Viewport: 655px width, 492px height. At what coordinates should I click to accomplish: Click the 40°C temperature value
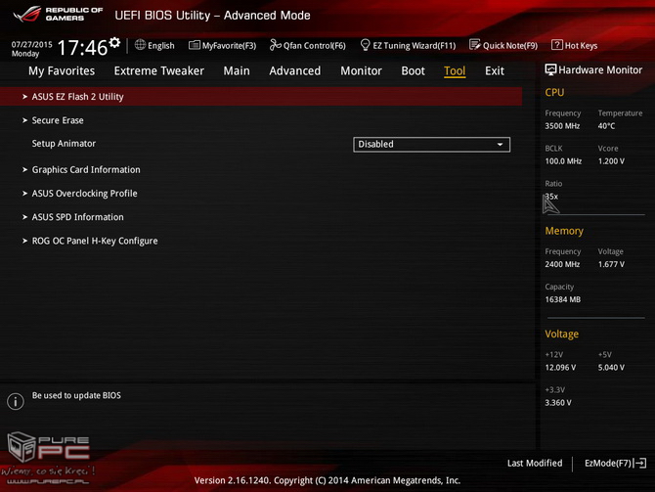pos(606,126)
